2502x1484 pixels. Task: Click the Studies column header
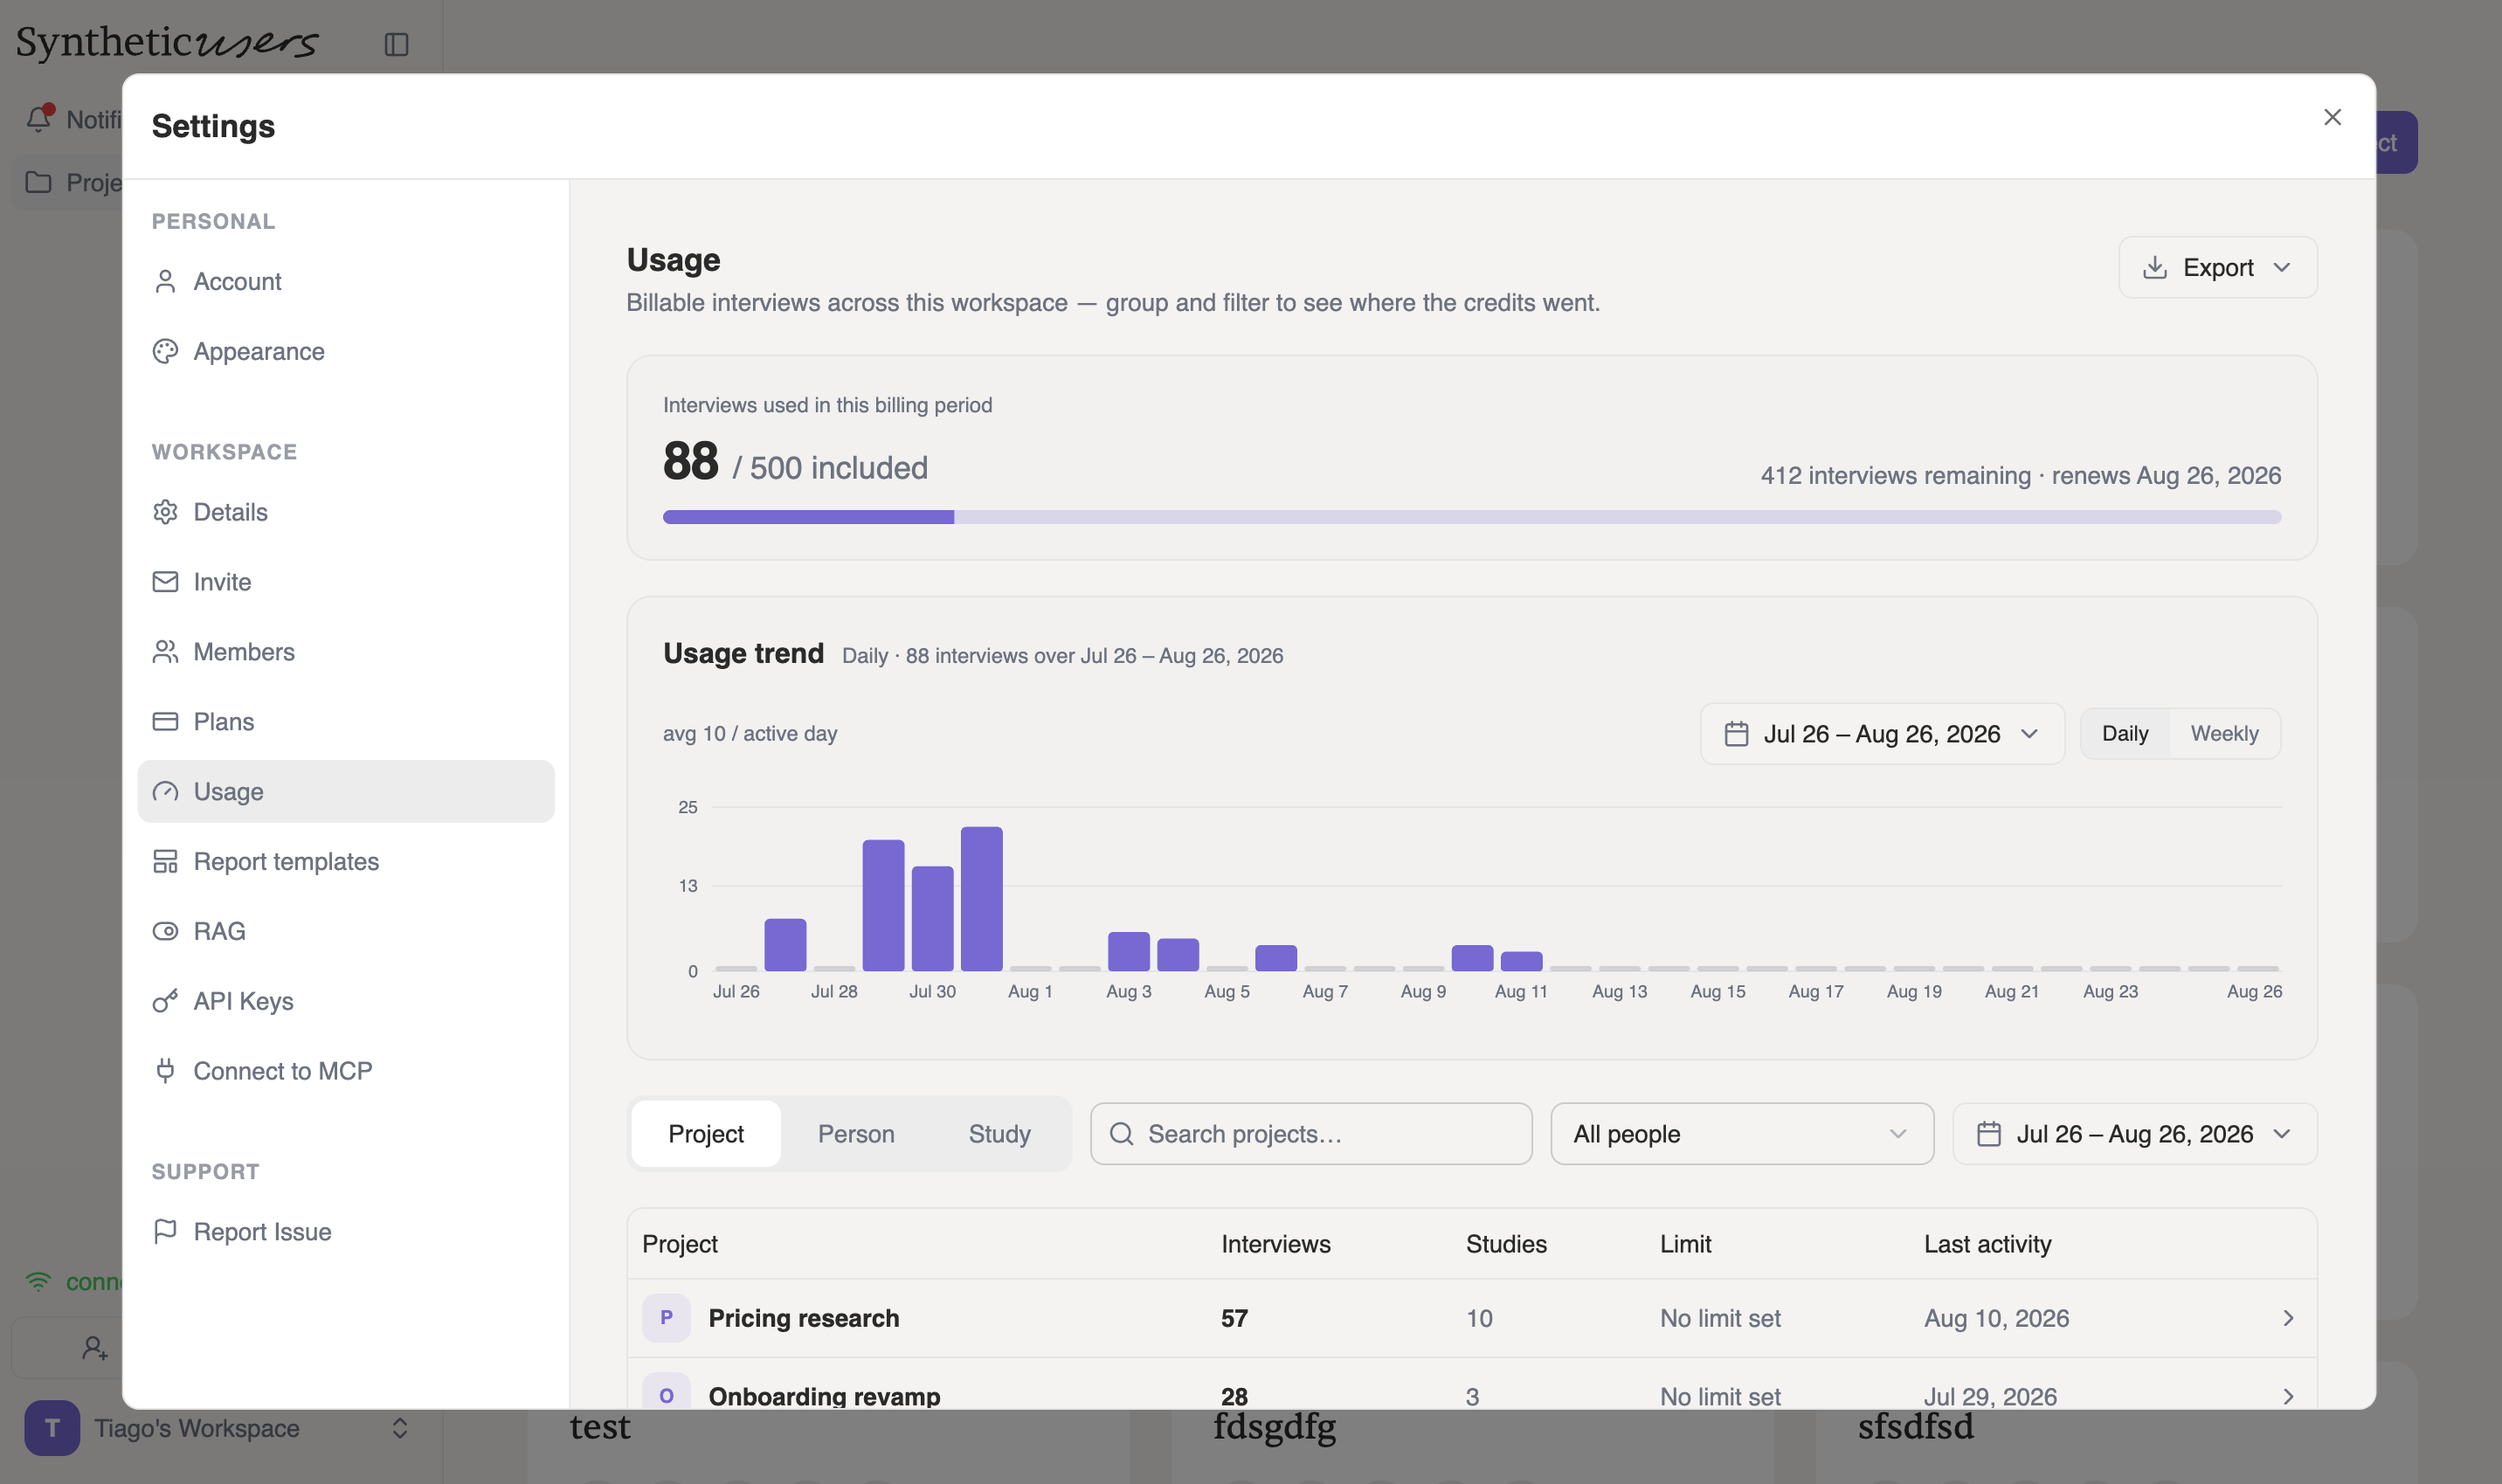[1506, 1244]
